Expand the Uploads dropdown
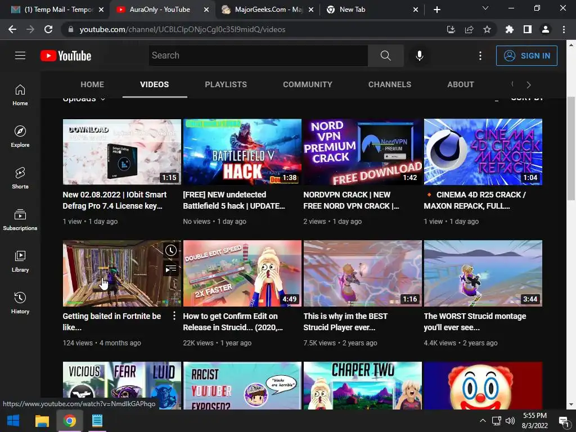576x432 pixels. click(x=84, y=98)
